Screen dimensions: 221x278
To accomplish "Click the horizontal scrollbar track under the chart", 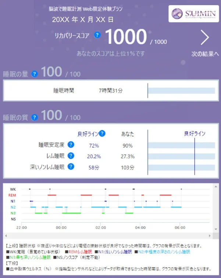I will [108, 236].
